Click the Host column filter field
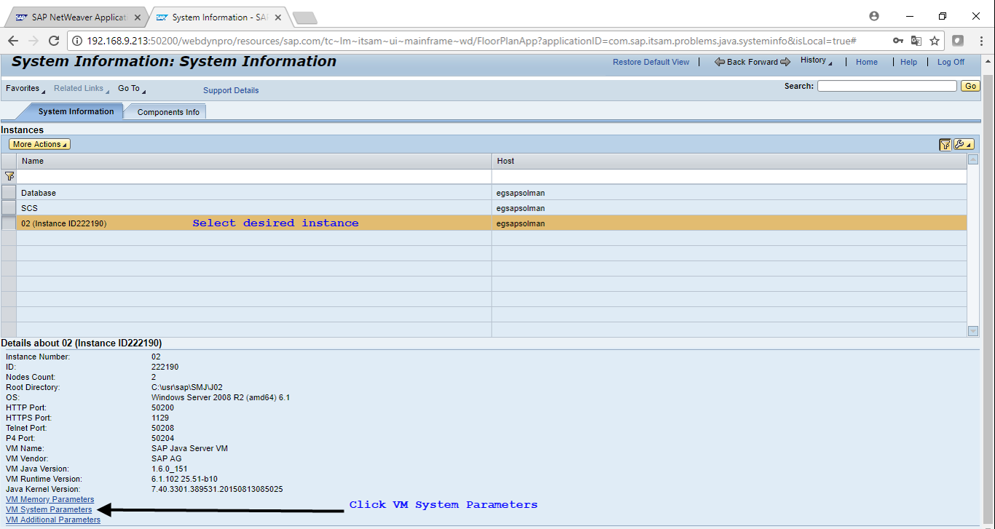The width and height of the screenshot is (995, 529). tap(729, 177)
